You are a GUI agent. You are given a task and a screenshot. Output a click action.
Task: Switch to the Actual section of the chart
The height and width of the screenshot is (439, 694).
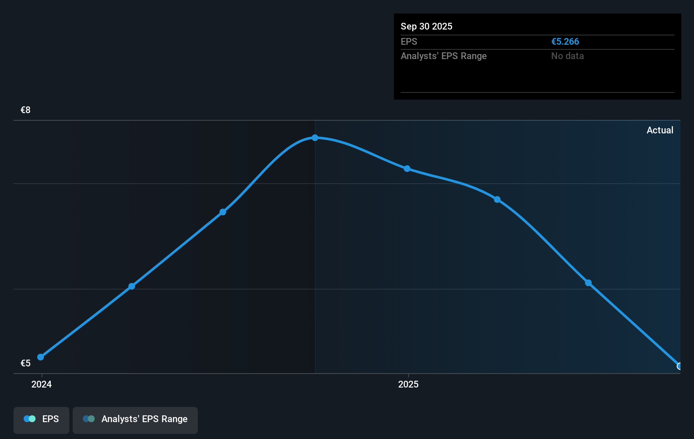click(660, 130)
